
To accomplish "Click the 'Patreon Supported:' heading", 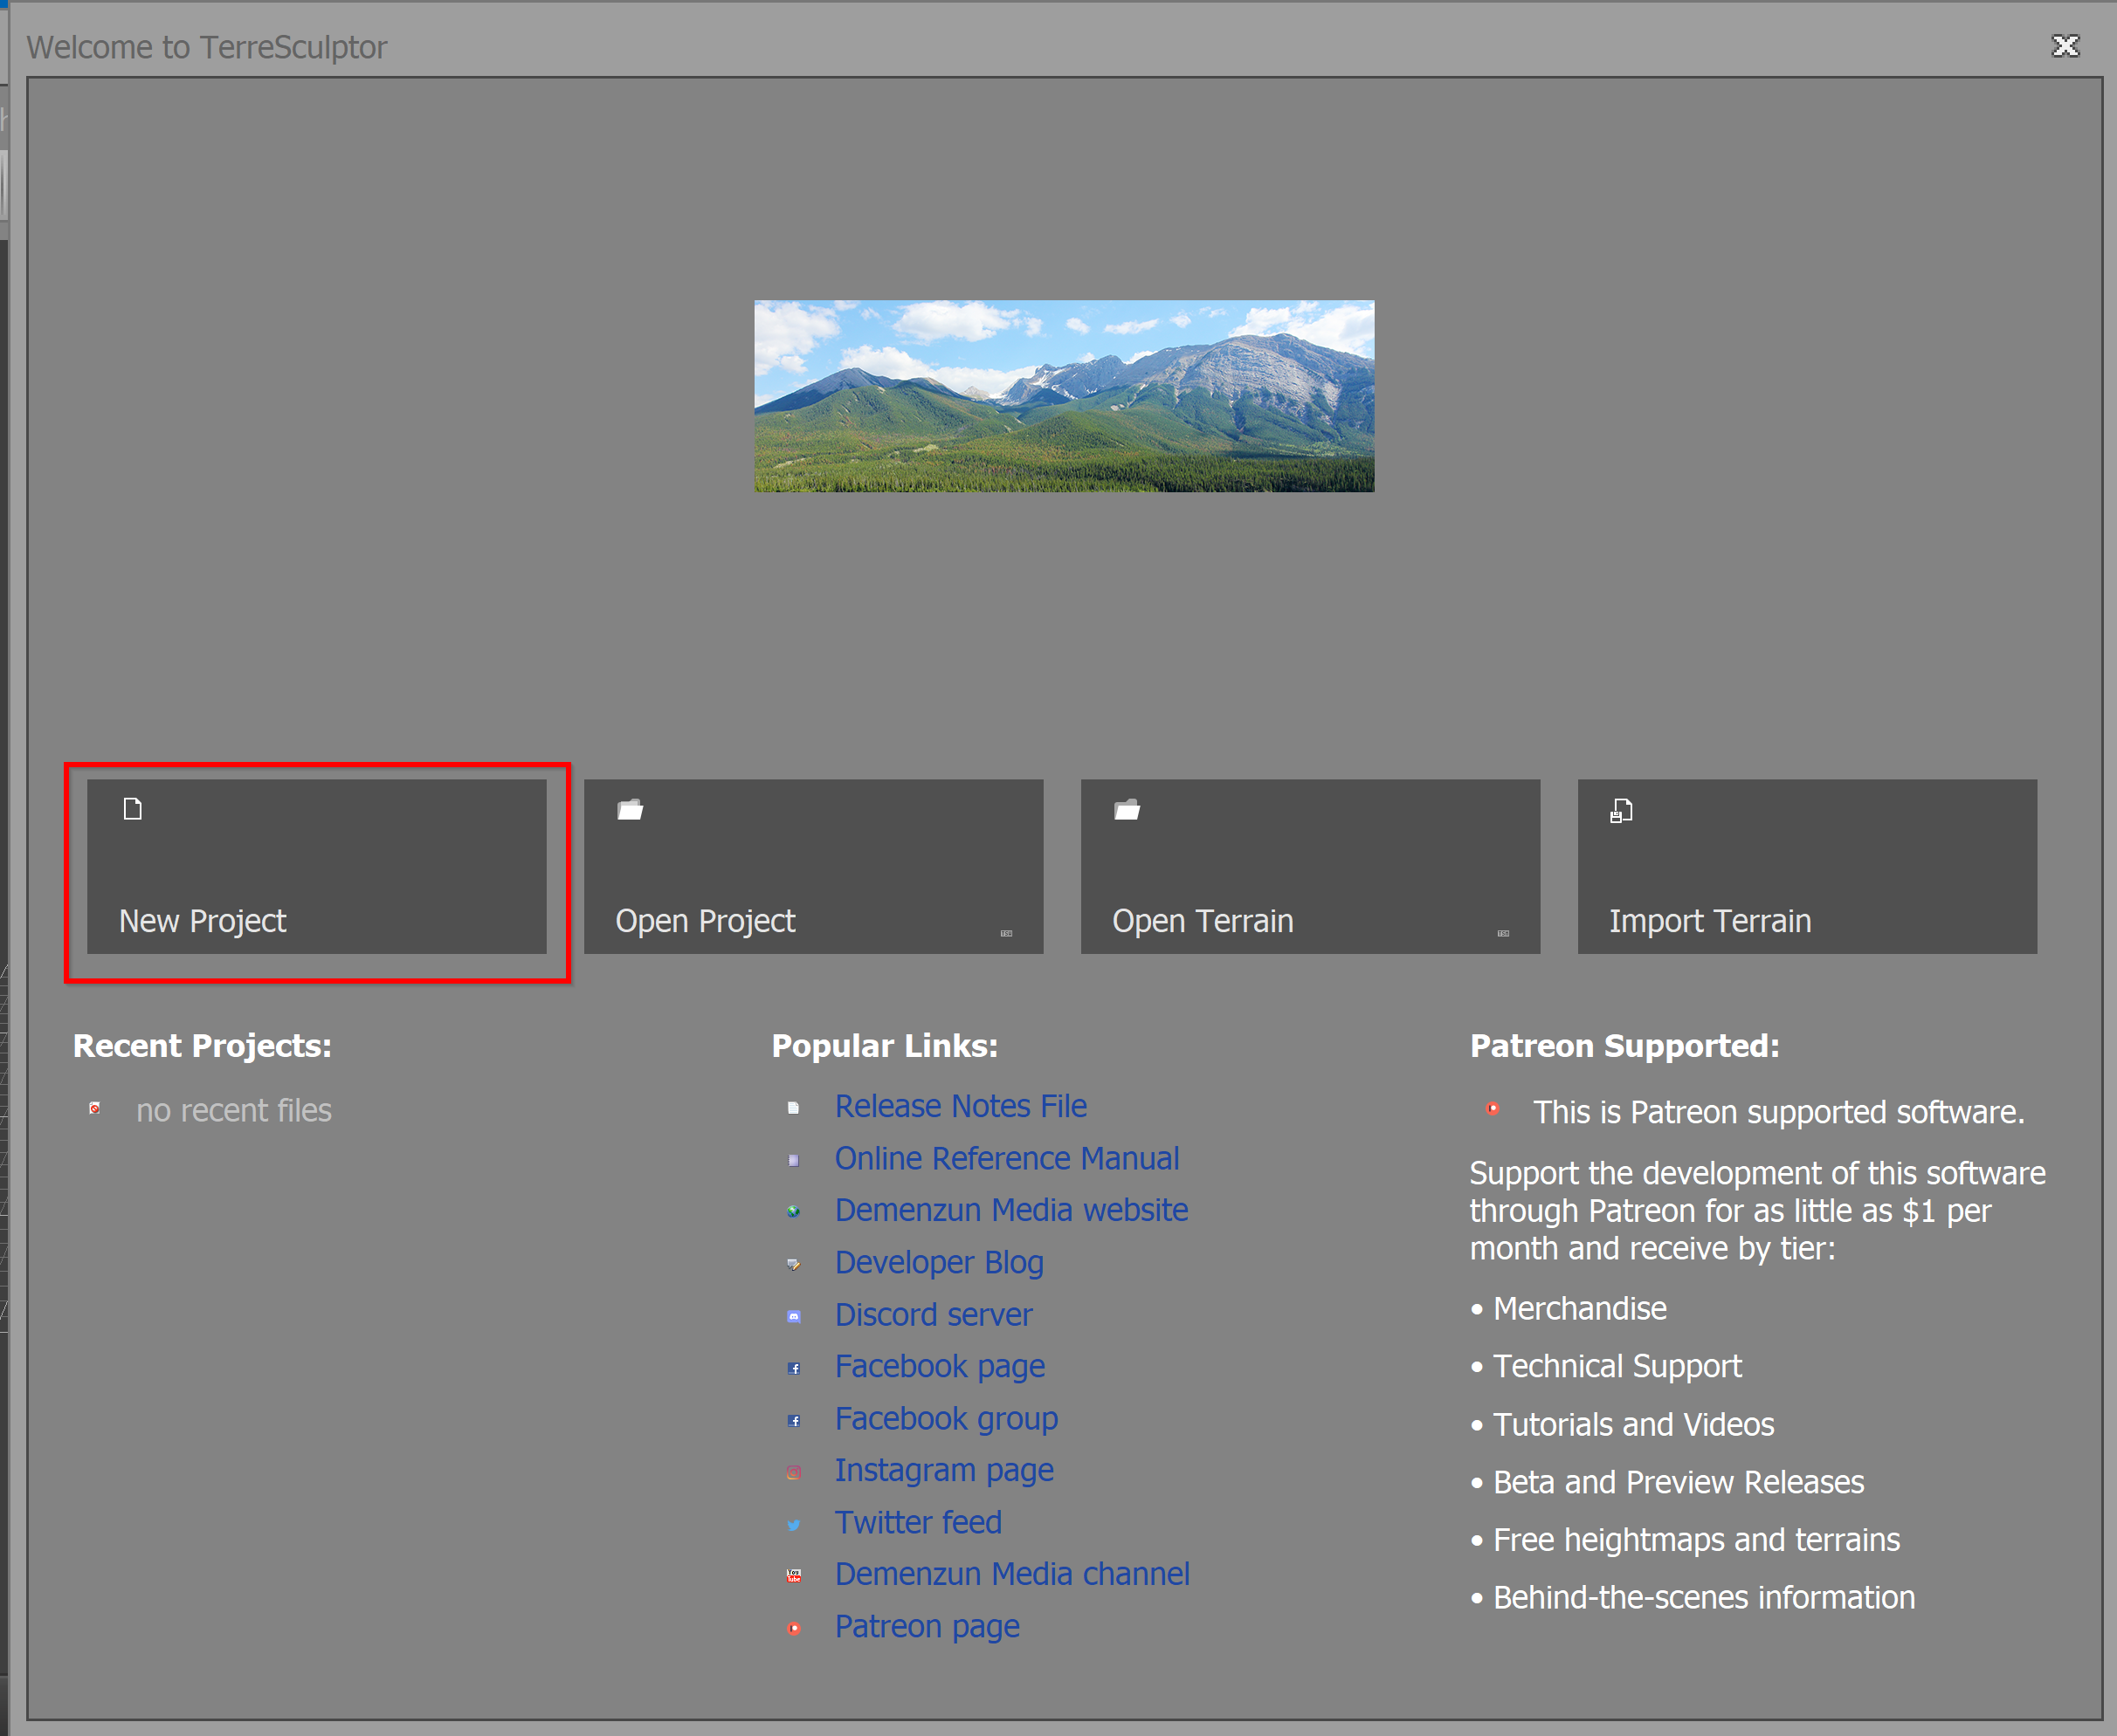I will 1624,1046.
